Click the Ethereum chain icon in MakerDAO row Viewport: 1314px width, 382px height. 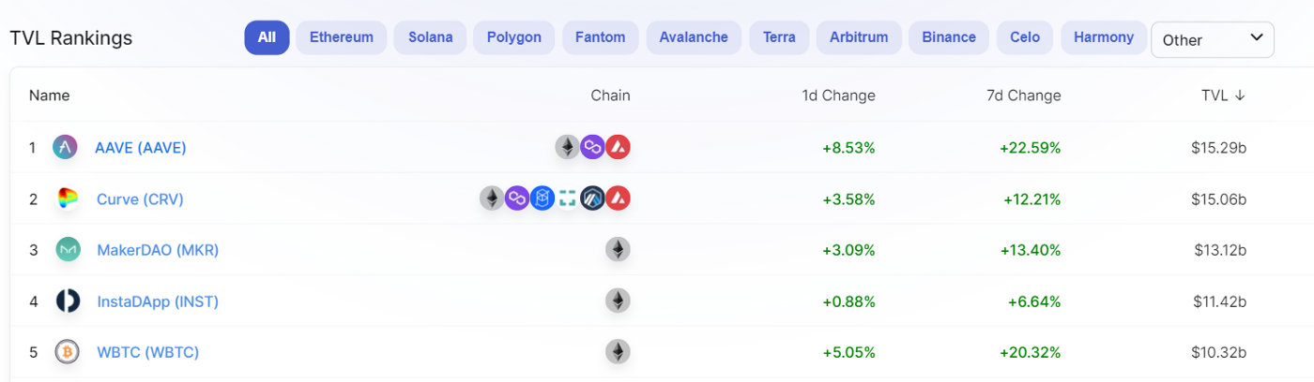pos(618,250)
